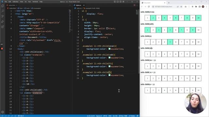Viewport: 209px width, 117px height.
Task: Toggle the browser side panel icon
Action: click(x=200, y=6)
